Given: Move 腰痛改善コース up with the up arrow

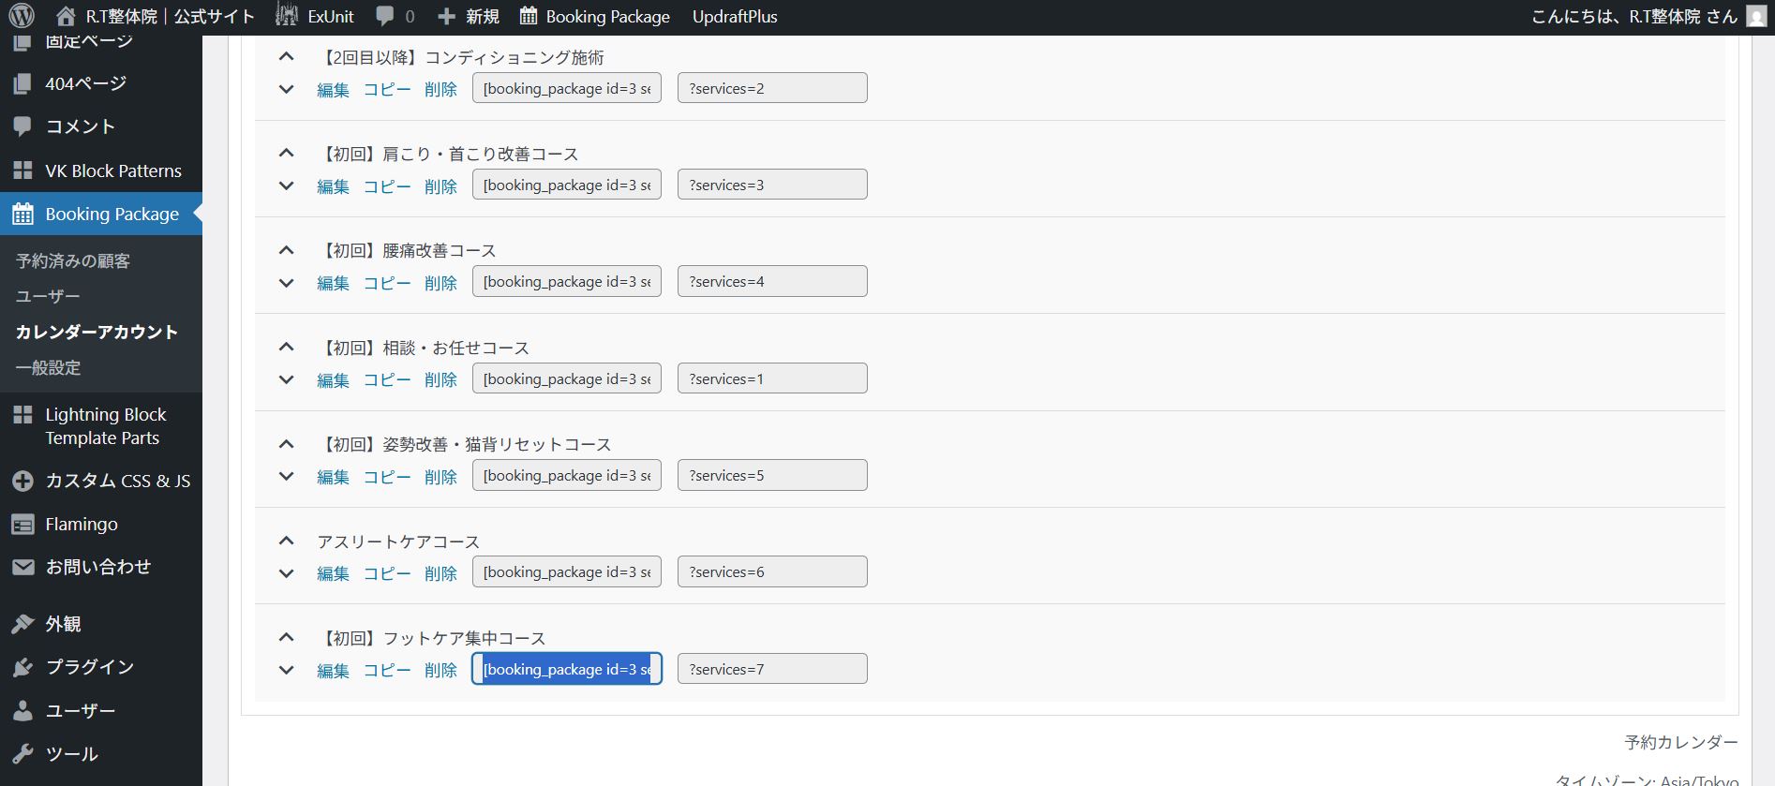Looking at the screenshot, I should (x=287, y=250).
